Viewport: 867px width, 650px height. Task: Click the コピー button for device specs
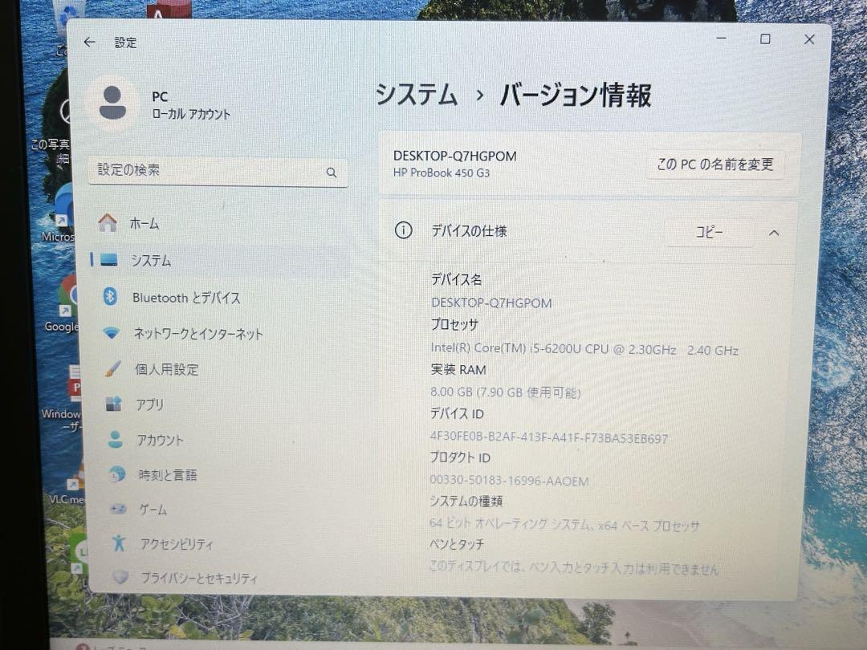(x=709, y=232)
